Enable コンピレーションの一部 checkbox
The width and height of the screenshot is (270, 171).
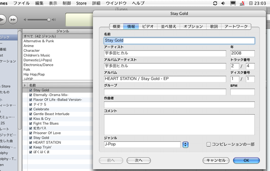[208, 144]
